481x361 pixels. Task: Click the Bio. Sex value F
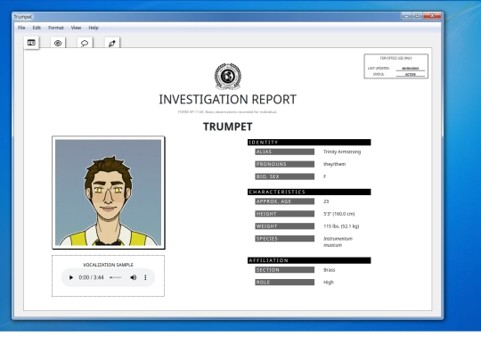click(324, 176)
